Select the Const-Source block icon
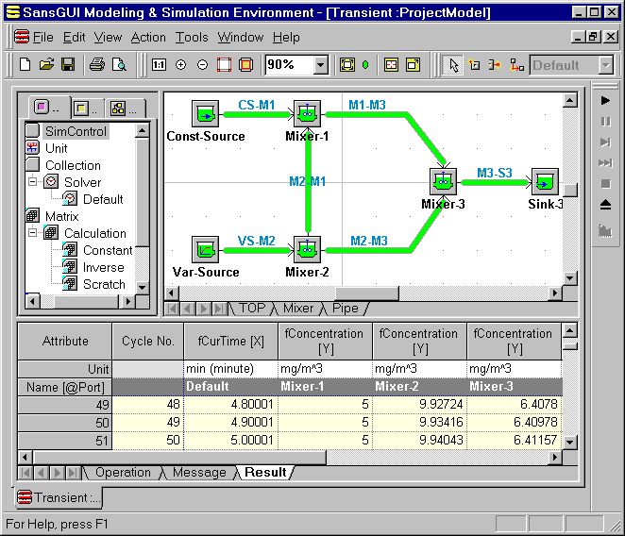The image size is (625, 536). point(205,114)
